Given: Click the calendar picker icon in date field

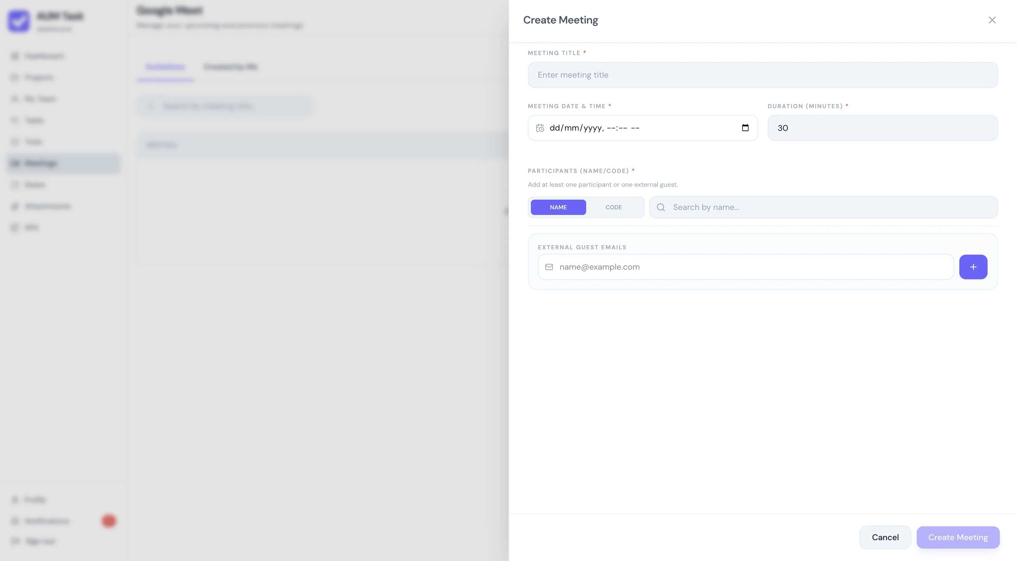Looking at the screenshot, I should coord(745,128).
